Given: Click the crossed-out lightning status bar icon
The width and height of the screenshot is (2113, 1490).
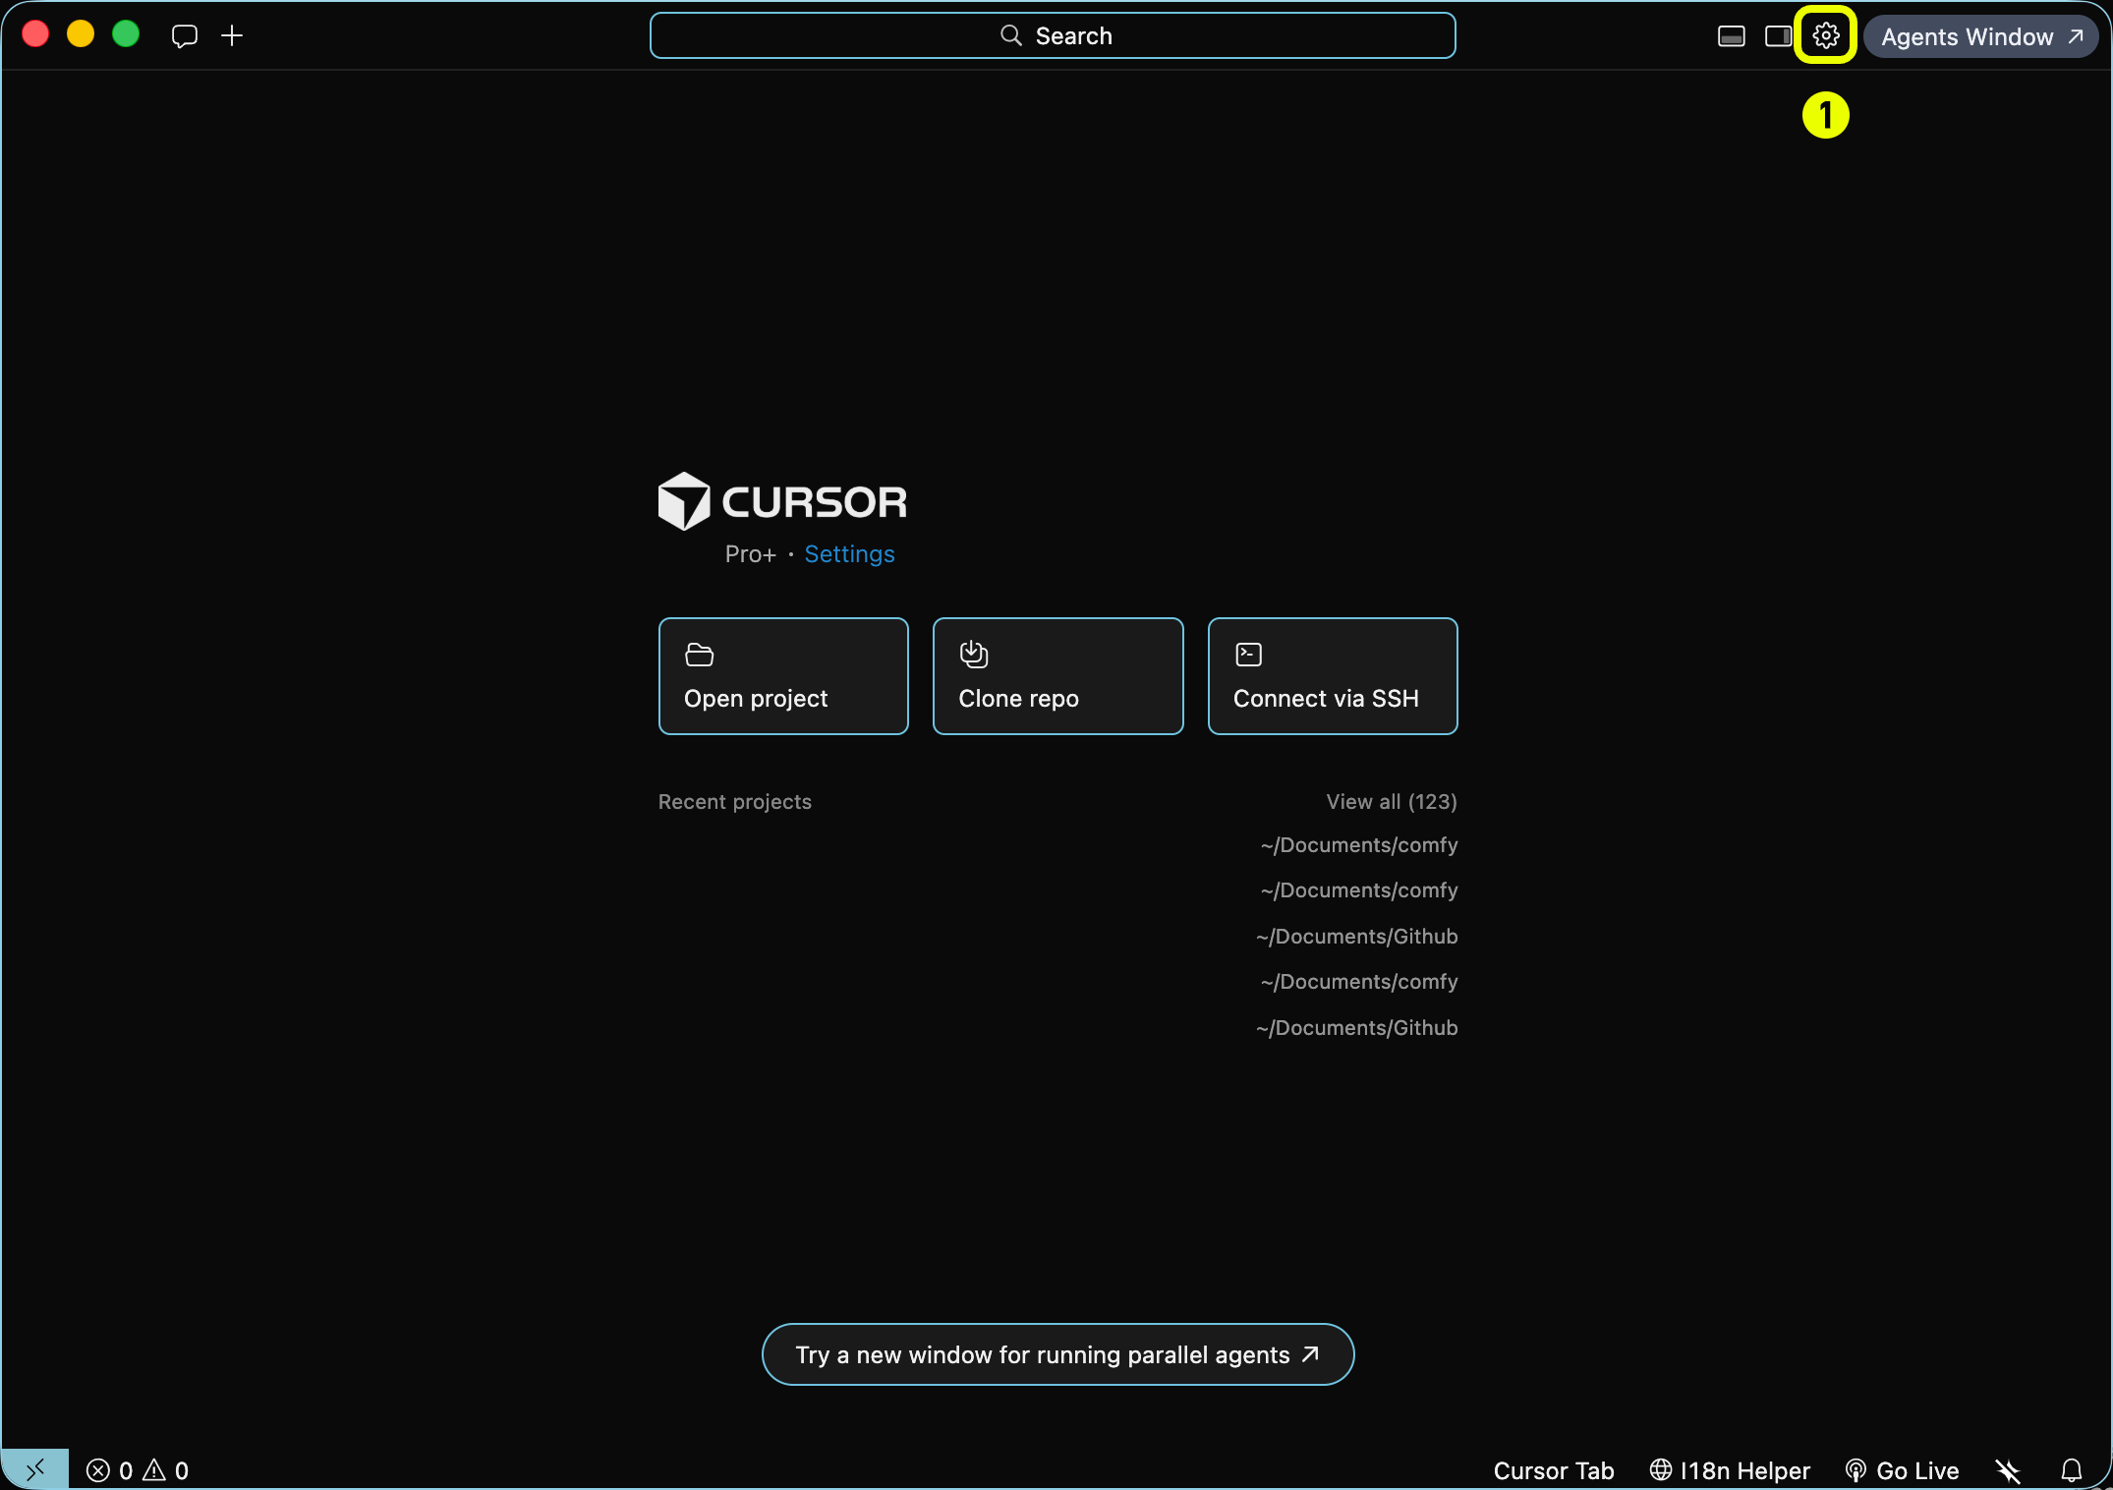Looking at the screenshot, I should (x=2008, y=1470).
